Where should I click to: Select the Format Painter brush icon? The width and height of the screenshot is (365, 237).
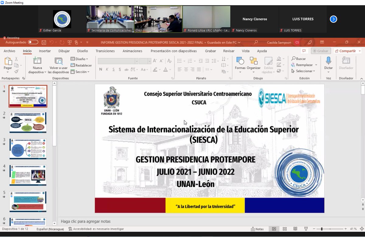16,72
